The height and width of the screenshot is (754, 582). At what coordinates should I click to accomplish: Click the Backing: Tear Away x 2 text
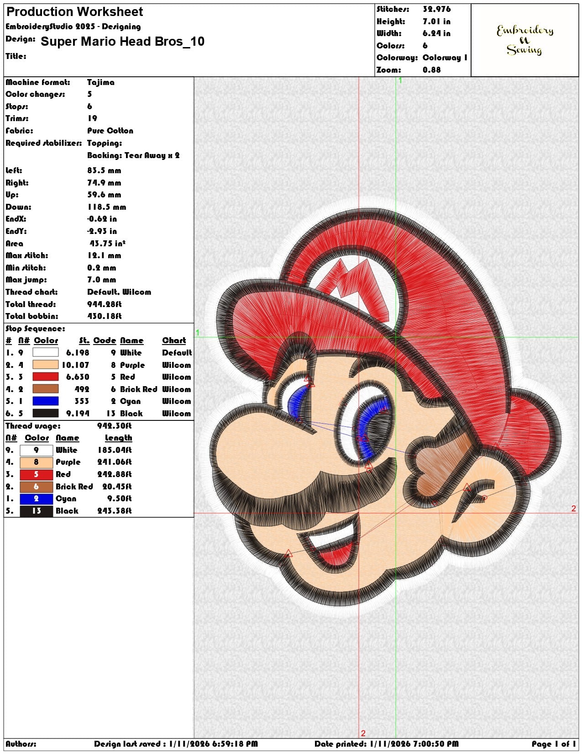click(133, 155)
